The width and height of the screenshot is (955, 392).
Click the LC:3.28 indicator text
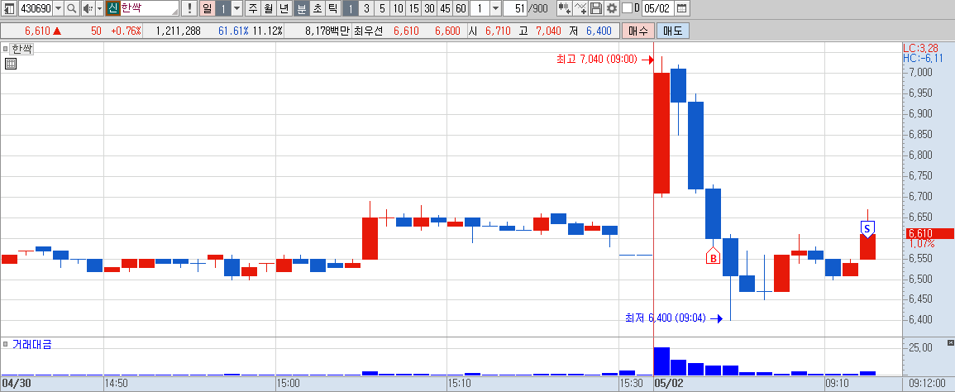point(921,48)
